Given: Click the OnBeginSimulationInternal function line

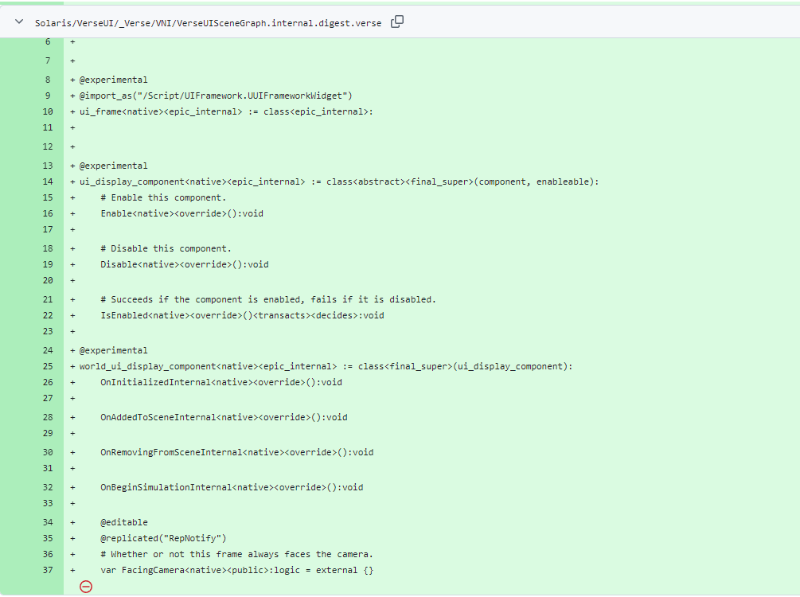Looking at the screenshot, I should pyautogui.click(x=231, y=487).
